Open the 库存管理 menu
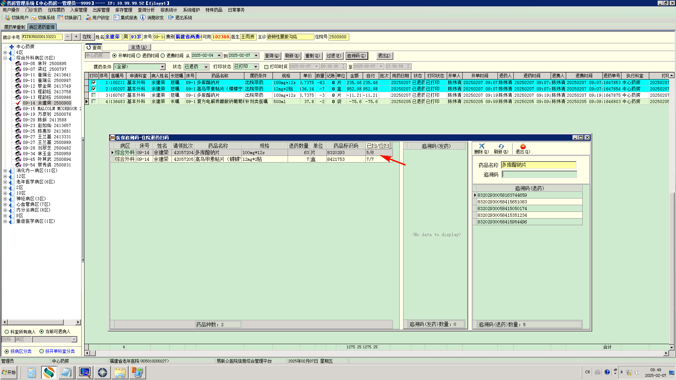 point(124,10)
